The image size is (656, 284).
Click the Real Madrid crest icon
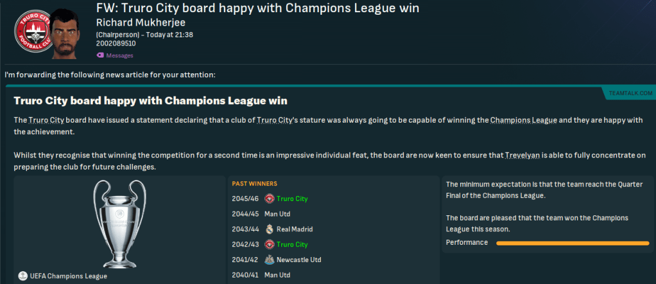tap(270, 229)
